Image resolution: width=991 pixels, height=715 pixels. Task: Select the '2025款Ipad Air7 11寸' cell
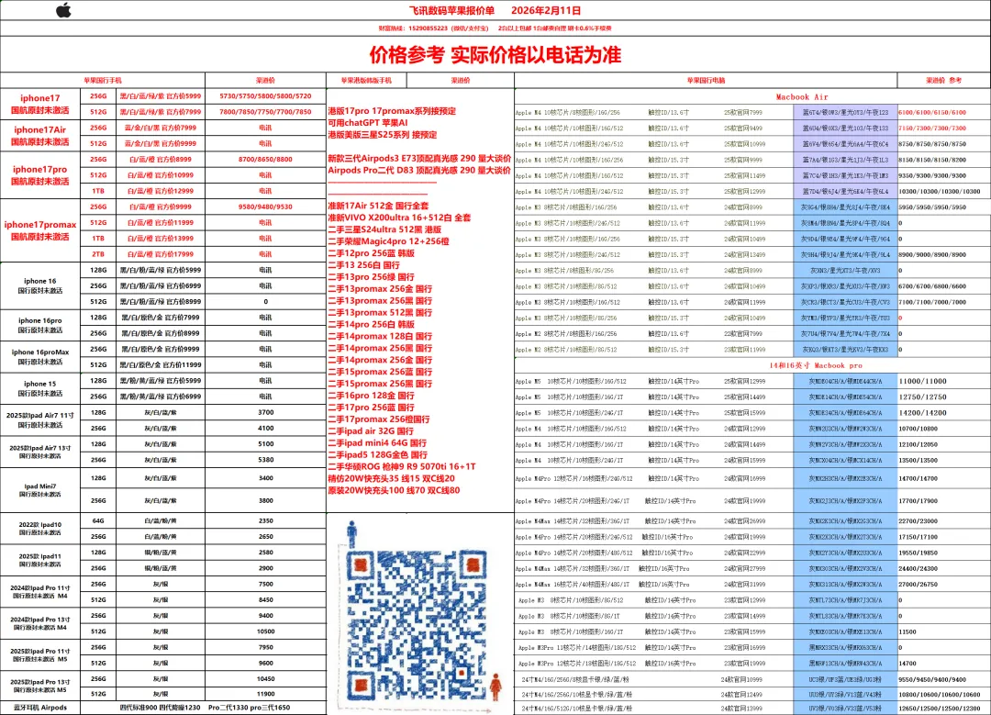tap(39, 419)
